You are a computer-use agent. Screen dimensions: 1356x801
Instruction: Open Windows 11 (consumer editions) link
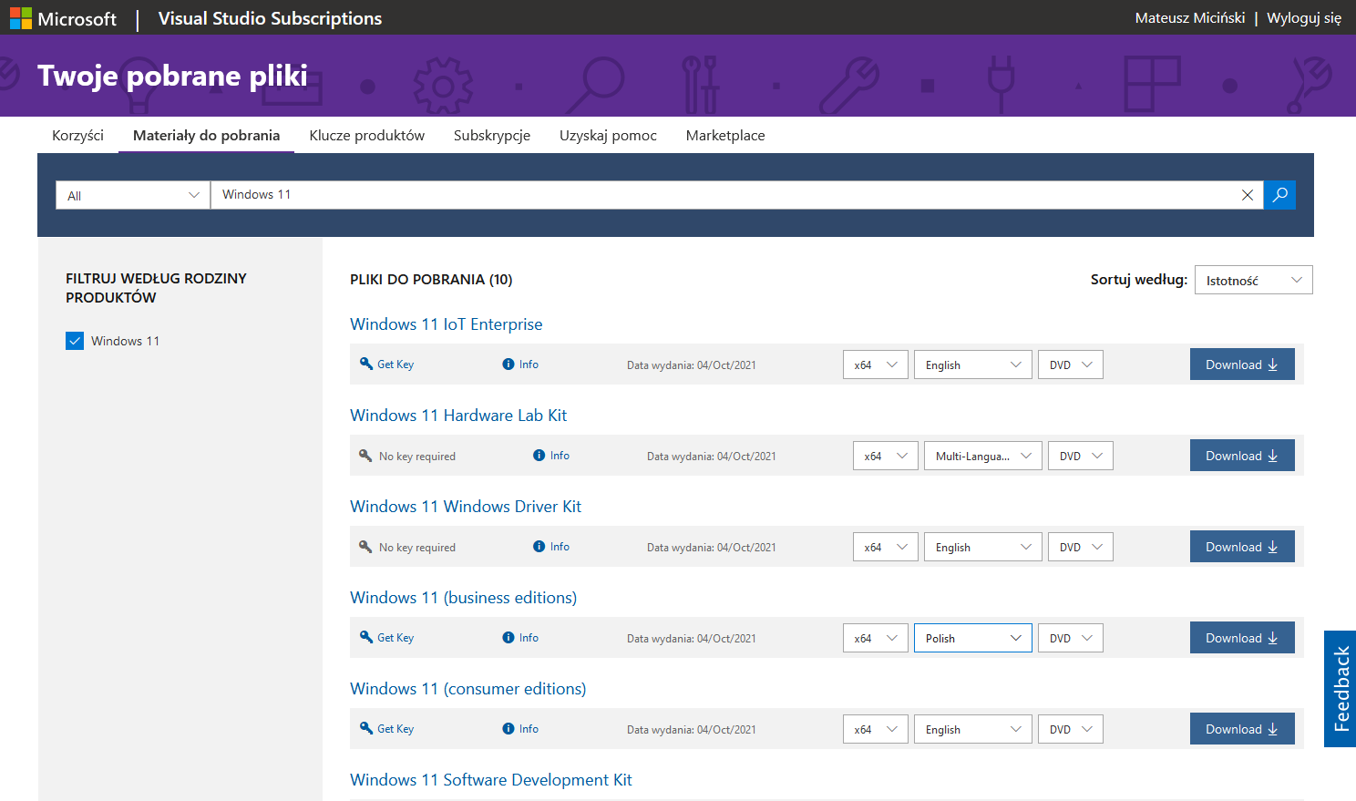tap(467, 689)
